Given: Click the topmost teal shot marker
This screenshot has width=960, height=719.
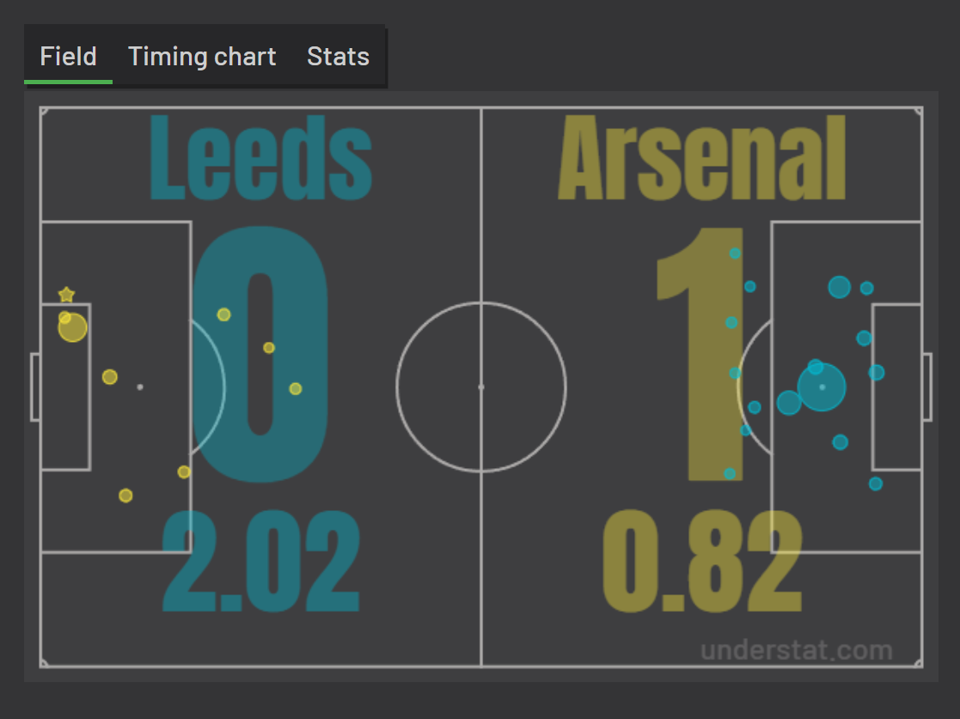Looking at the screenshot, I should (x=735, y=253).
